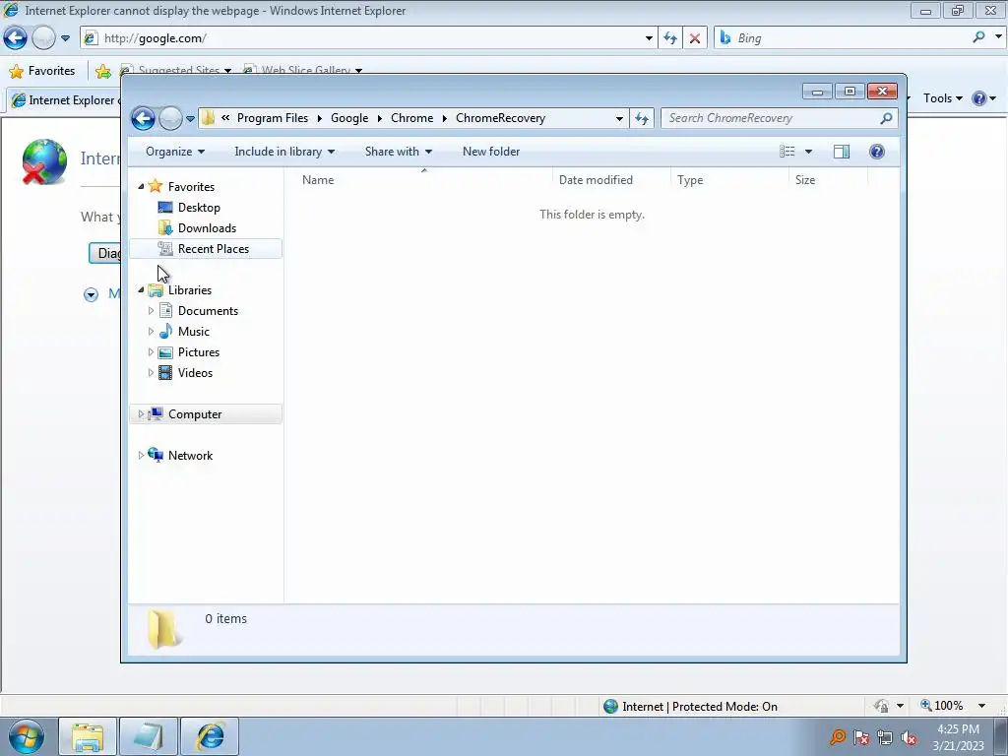Open the Music library
This screenshot has width=1008, height=756.
tap(194, 332)
